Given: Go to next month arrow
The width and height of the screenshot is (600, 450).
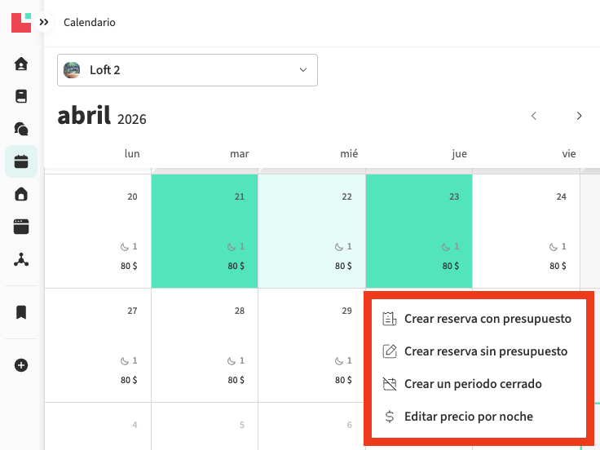Looking at the screenshot, I should (580, 116).
